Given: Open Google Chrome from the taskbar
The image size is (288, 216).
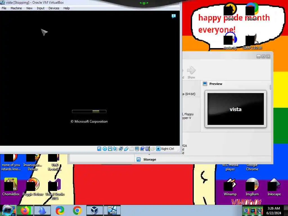Looking at the screenshot, I should pyautogui.click(x=77, y=210).
